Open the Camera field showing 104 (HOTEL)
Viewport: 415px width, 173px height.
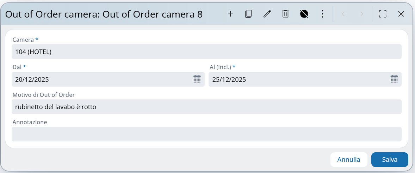206,52
